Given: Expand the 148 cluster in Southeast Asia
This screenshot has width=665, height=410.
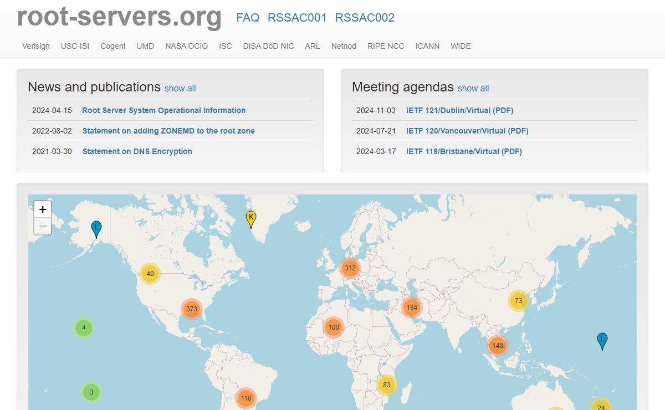Looking at the screenshot, I should pos(497,346).
